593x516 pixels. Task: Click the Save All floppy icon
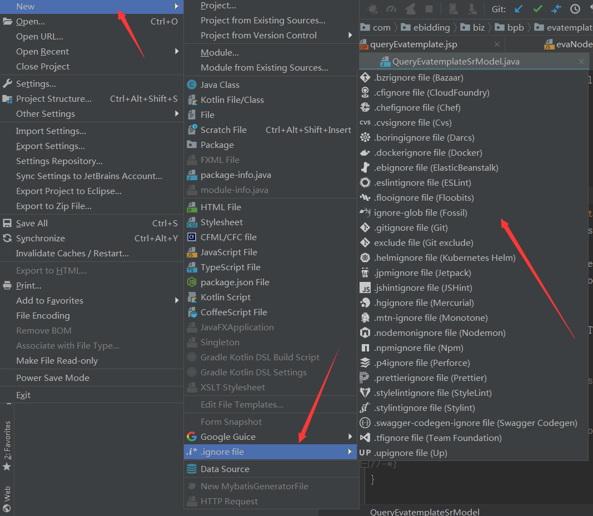point(7,223)
